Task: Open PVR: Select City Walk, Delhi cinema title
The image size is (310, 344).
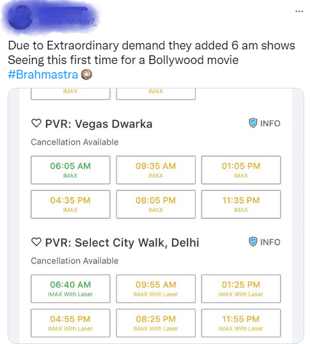Action: click(122, 243)
